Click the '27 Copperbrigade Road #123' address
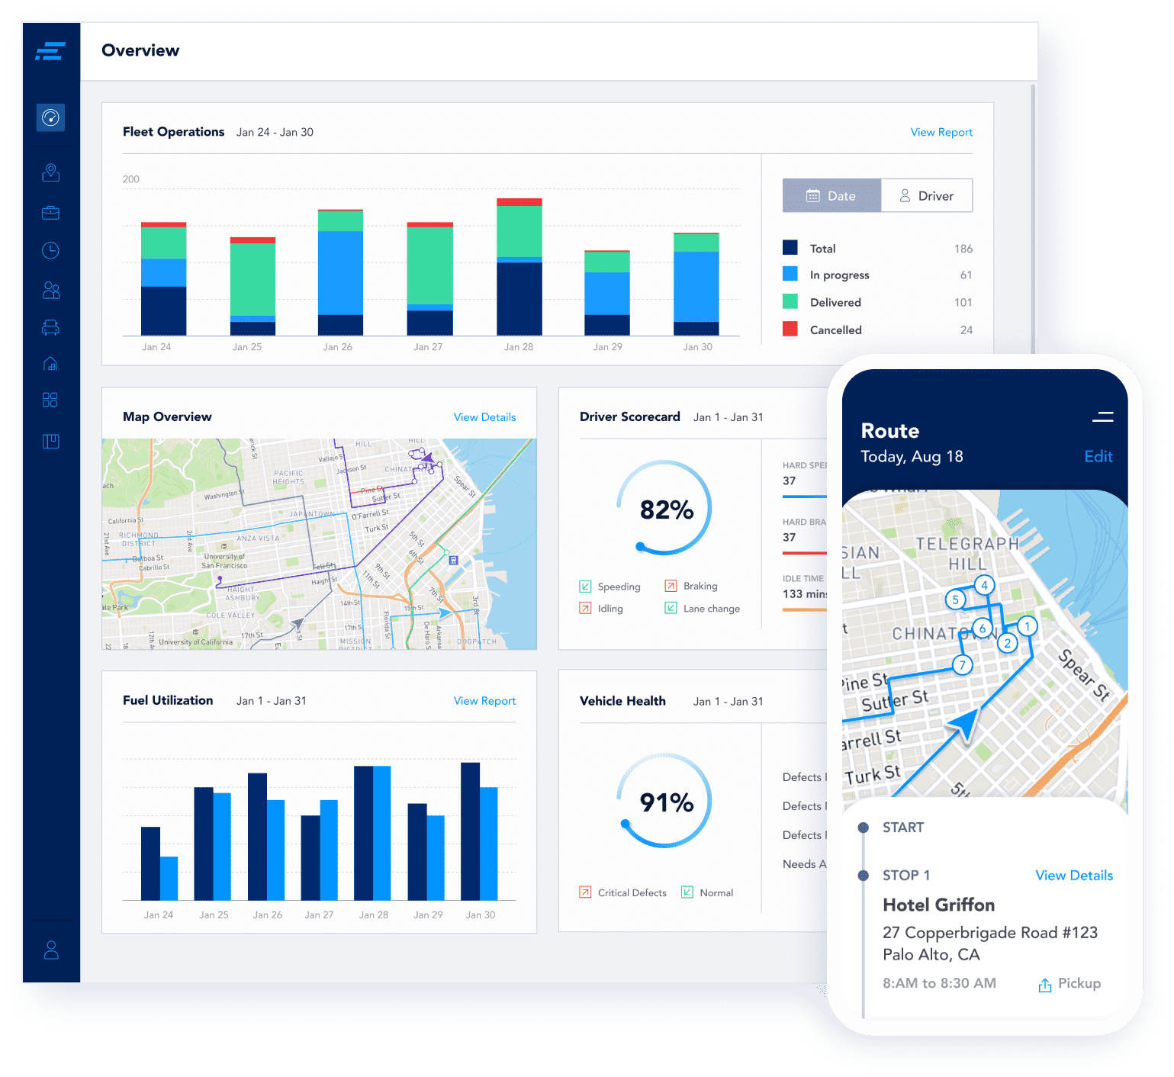The image size is (1174, 1077). tap(990, 933)
